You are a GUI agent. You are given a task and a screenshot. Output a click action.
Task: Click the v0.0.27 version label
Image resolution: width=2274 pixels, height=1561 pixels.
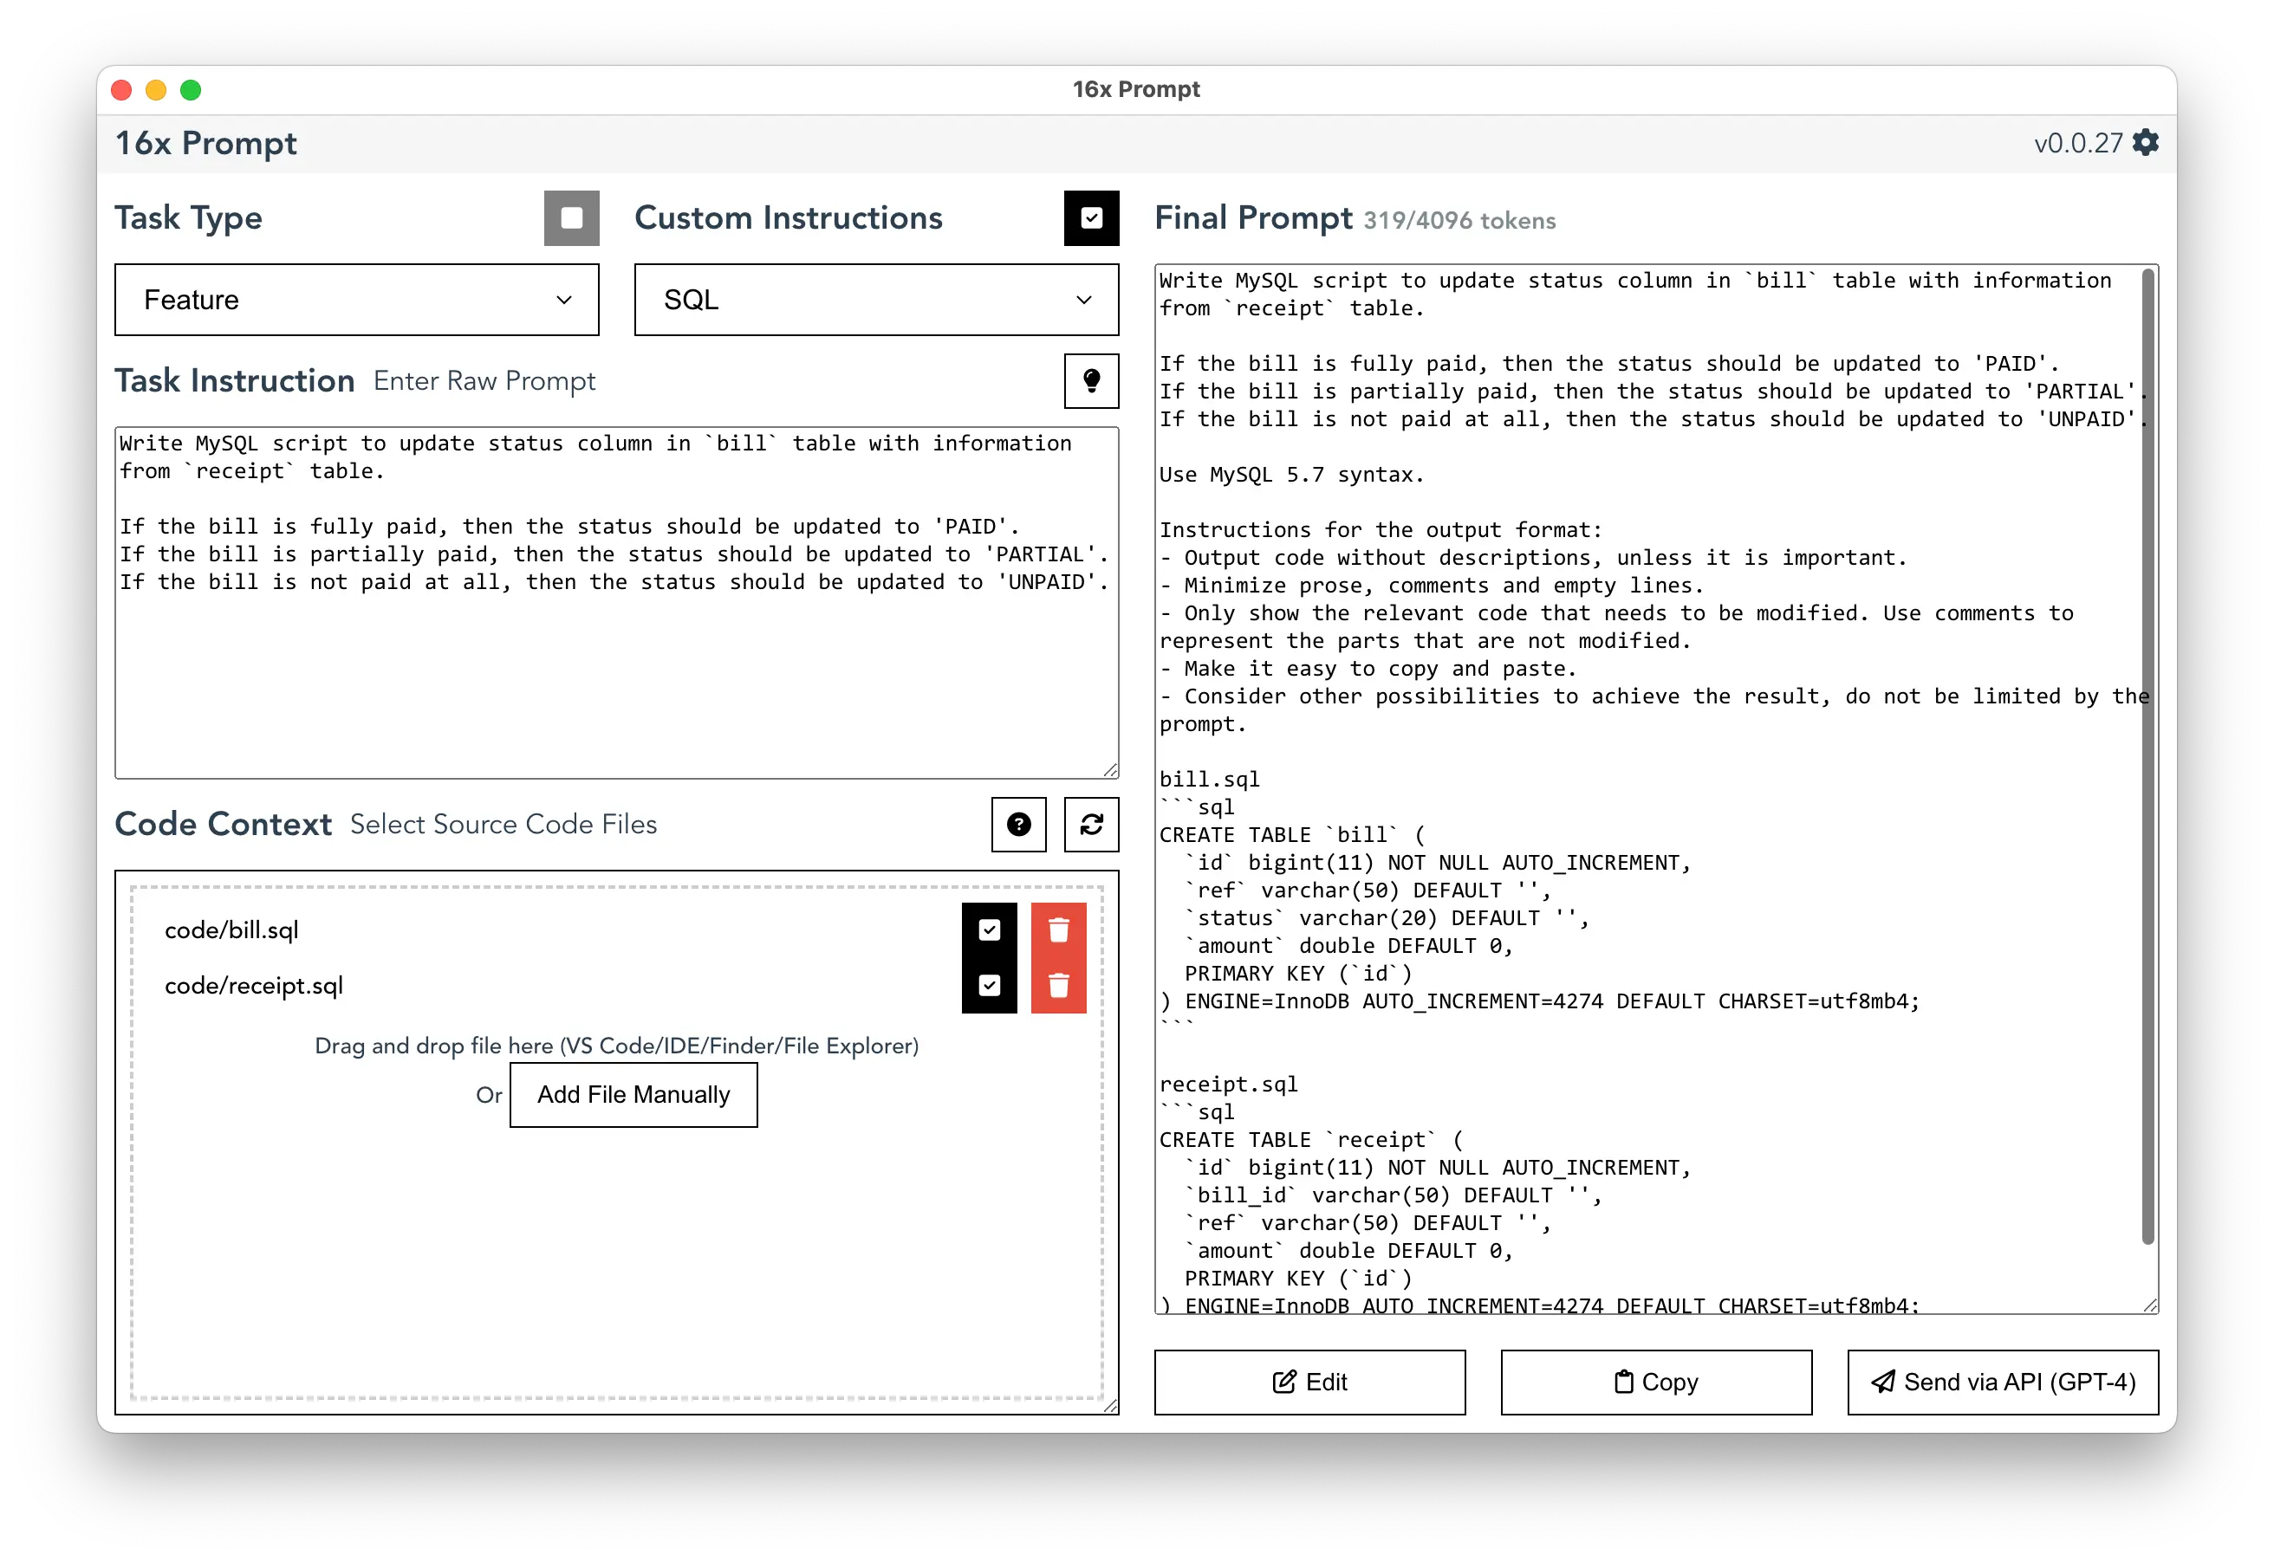[x=2078, y=143]
